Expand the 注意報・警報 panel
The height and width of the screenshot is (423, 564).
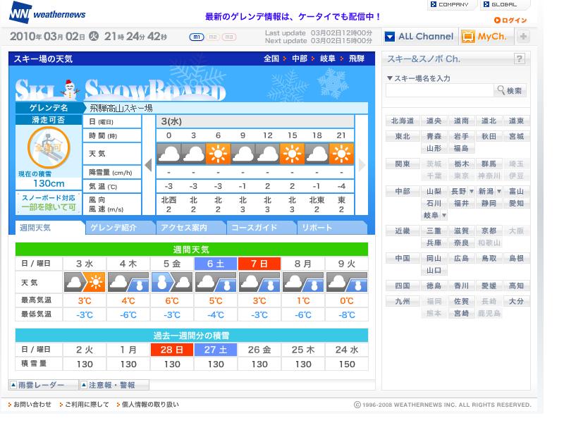click(x=113, y=385)
